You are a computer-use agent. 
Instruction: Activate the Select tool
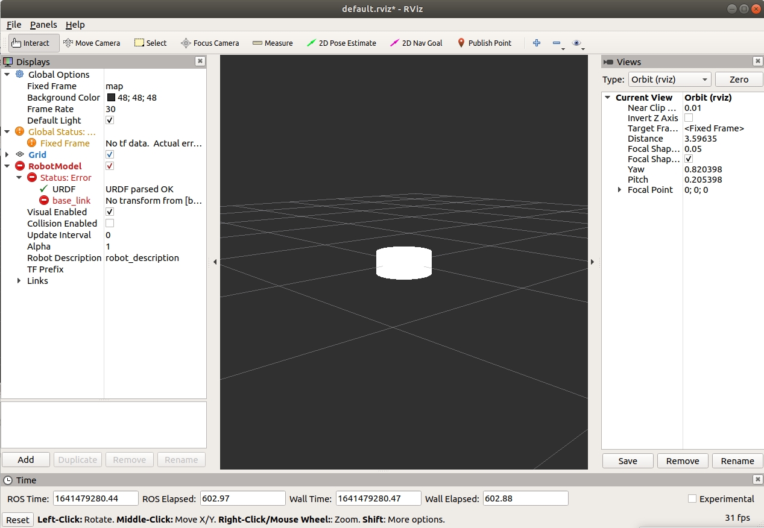pos(150,43)
